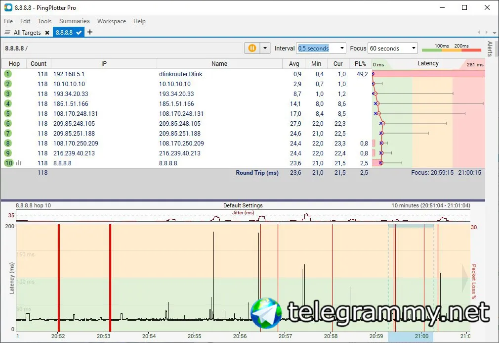
Task: Click the hamburger list icon beside All Targets
Action: [7, 32]
